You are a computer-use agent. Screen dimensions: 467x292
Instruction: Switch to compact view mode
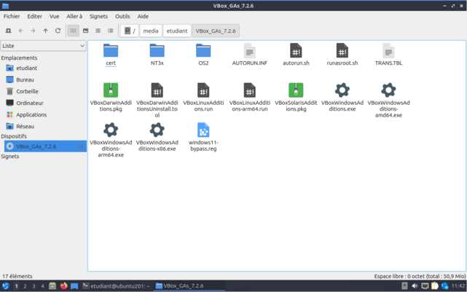point(98,31)
